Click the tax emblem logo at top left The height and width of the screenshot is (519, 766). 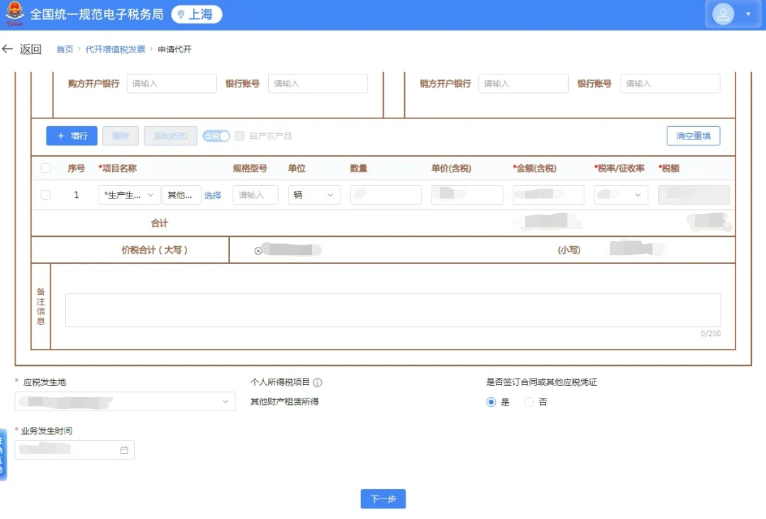[x=14, y=13]
